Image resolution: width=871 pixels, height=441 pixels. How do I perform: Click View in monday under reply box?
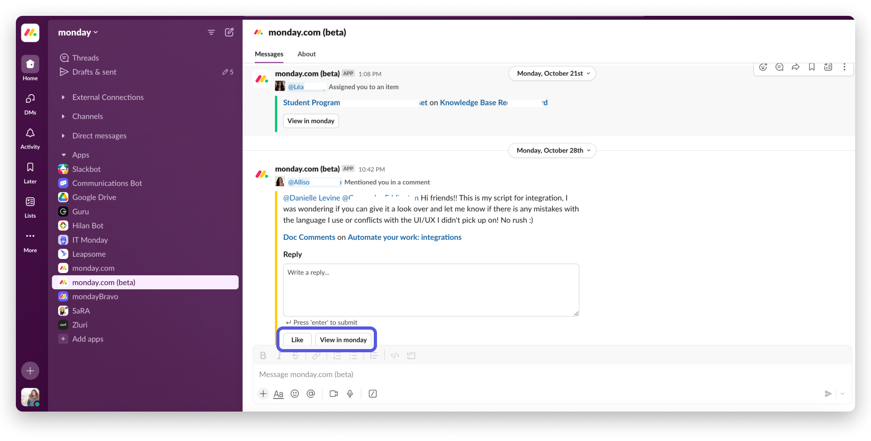pos(343,340)
